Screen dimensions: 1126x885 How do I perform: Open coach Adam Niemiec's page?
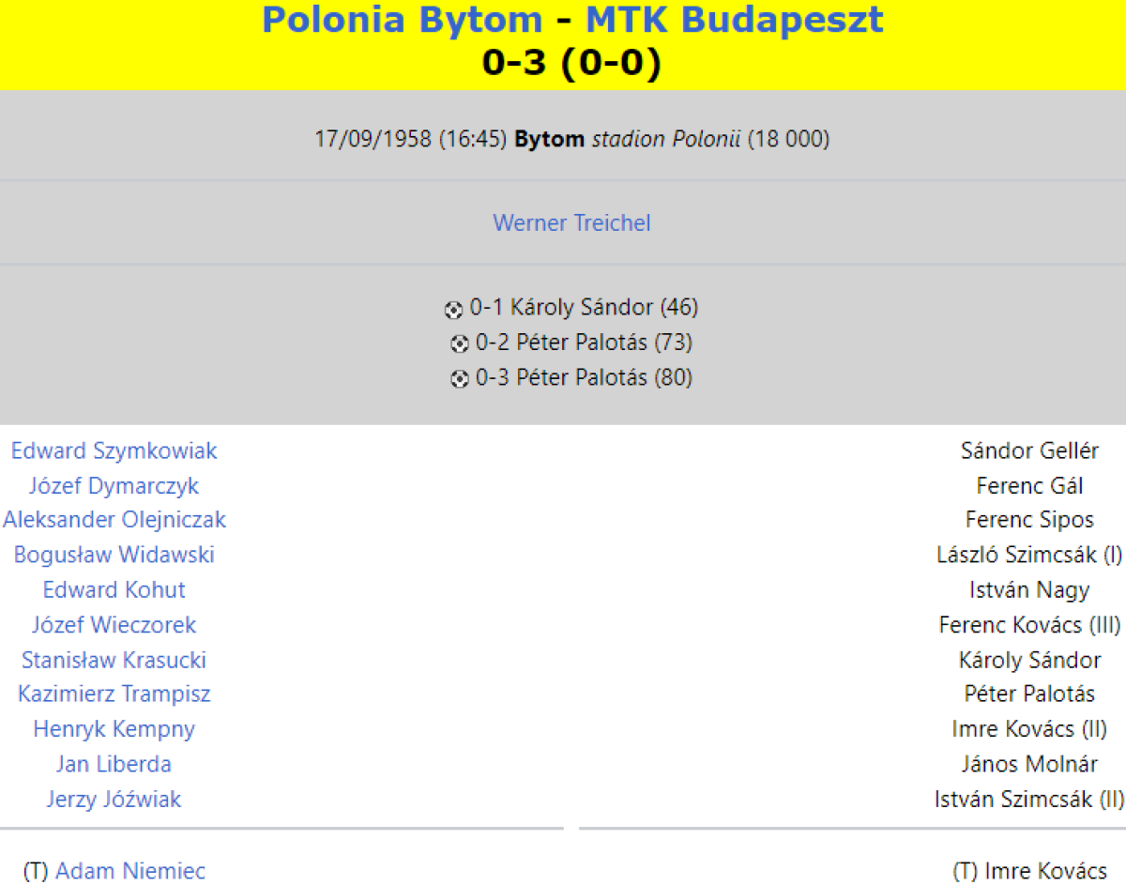click(x=129, y=872)
